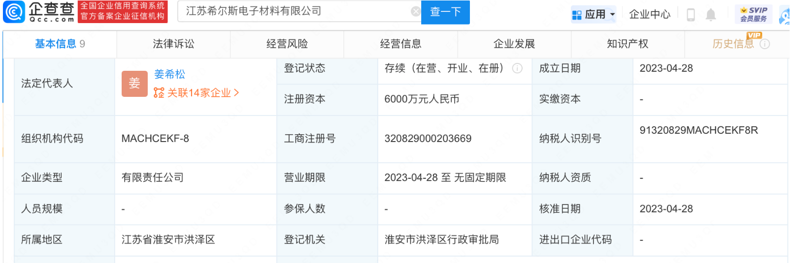
Task: Open the 经营风险 tab
Action: coord(287,44)
